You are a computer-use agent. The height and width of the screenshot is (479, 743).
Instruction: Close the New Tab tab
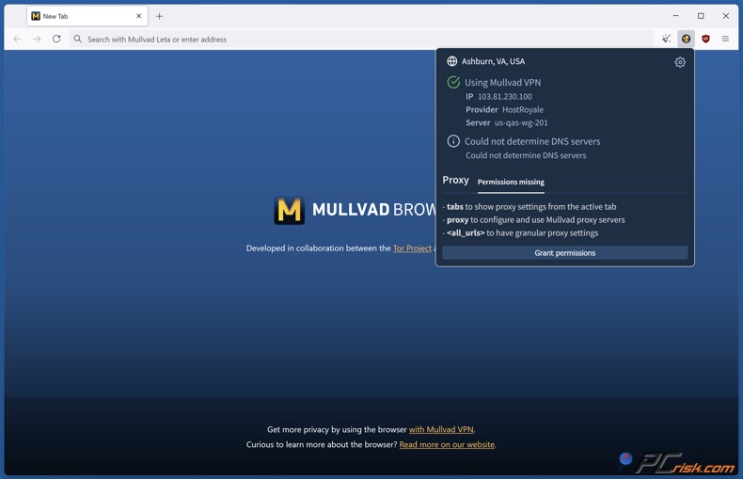(139, 16)
